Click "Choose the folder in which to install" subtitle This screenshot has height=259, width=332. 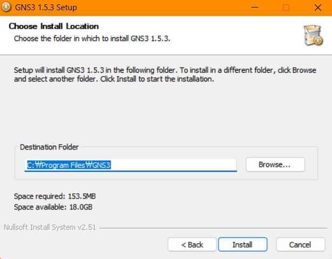pos(92,38)
